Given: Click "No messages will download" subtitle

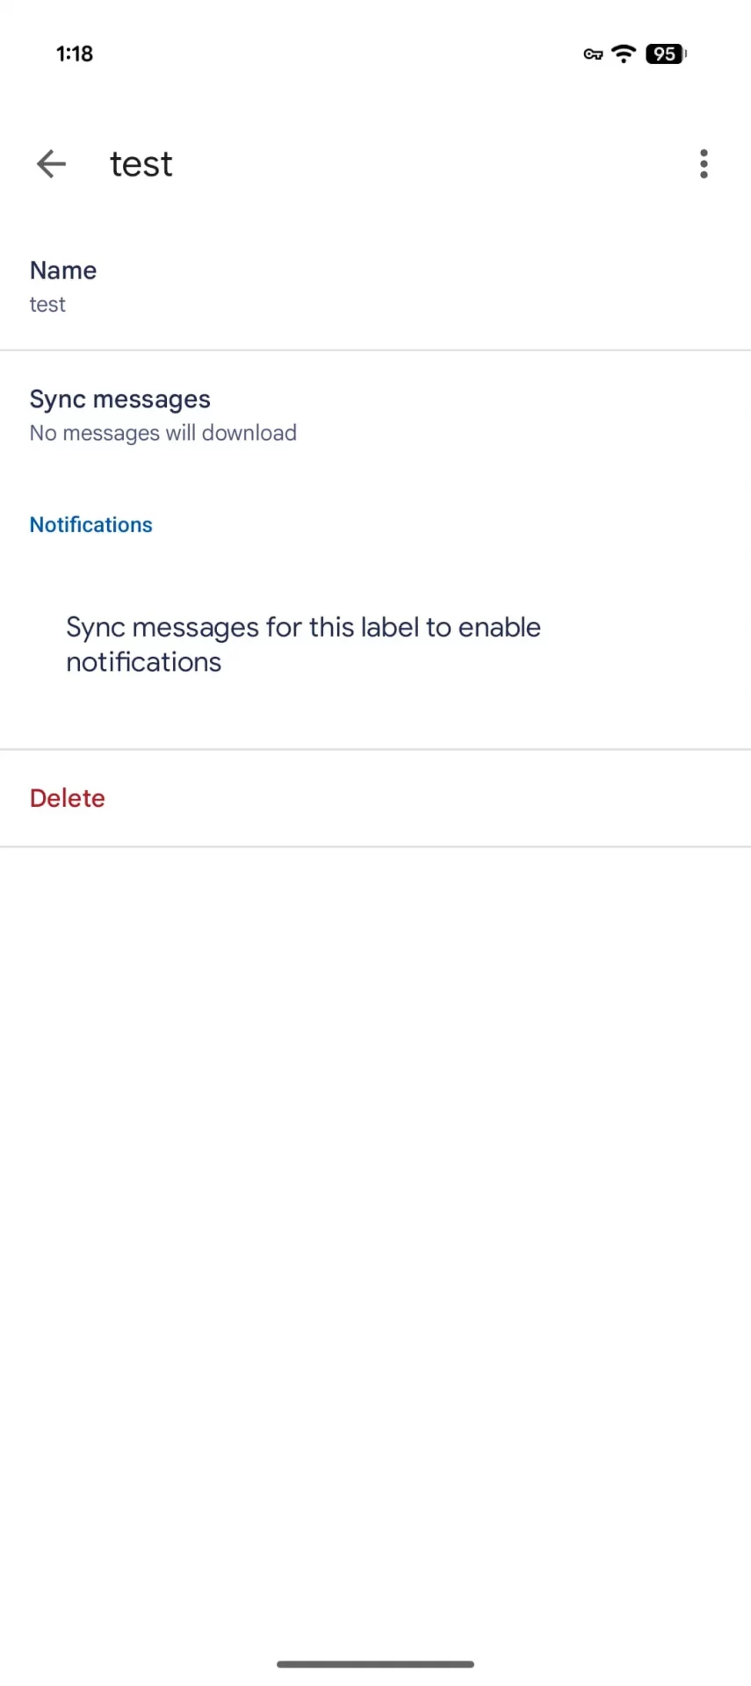Looking at the screenshot, I should (x=163, y=433).
